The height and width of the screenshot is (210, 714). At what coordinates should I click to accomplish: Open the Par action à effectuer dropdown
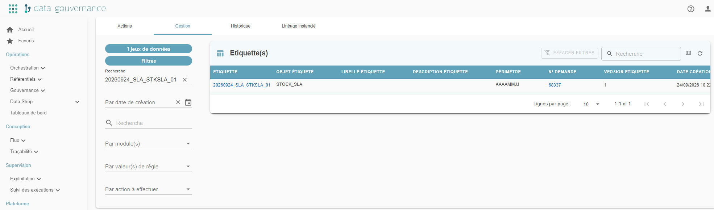[148, 189]
